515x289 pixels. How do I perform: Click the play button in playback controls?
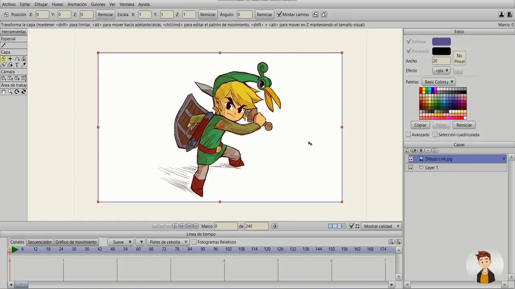(175, 226)
